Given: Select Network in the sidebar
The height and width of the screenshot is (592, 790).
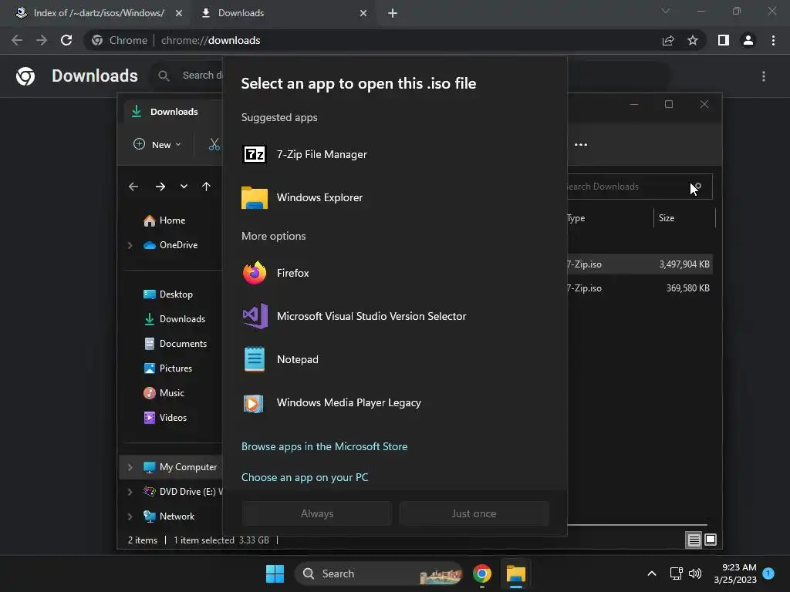Looking at the screenshot, I should coord(169,516).
